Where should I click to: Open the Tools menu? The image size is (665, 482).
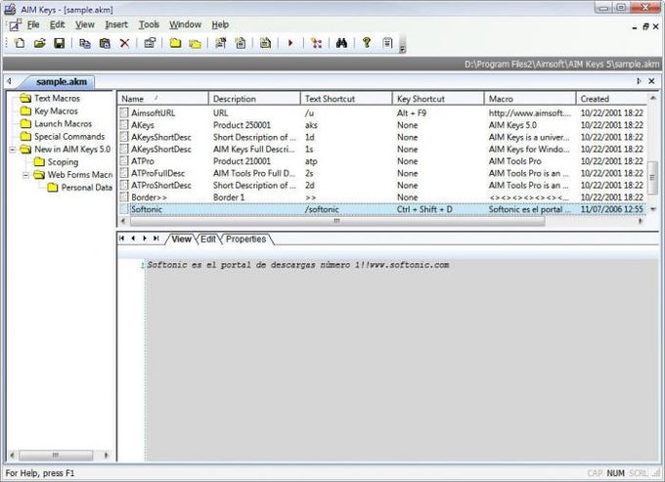point(149,23)
